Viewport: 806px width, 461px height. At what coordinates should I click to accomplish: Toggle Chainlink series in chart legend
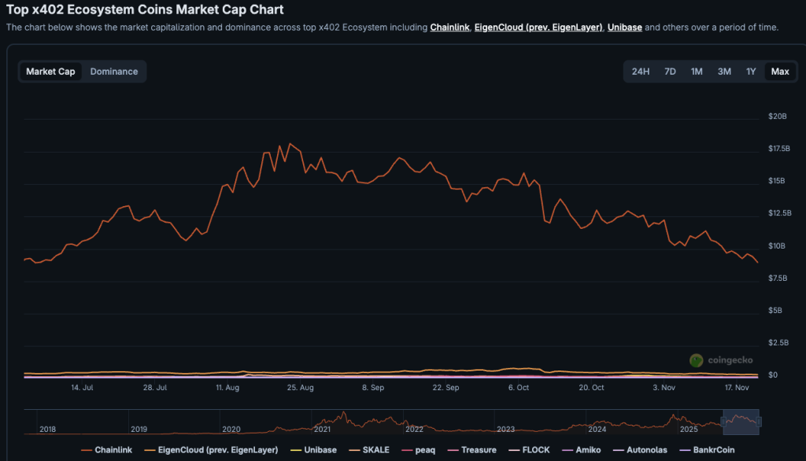pos(113,450)
